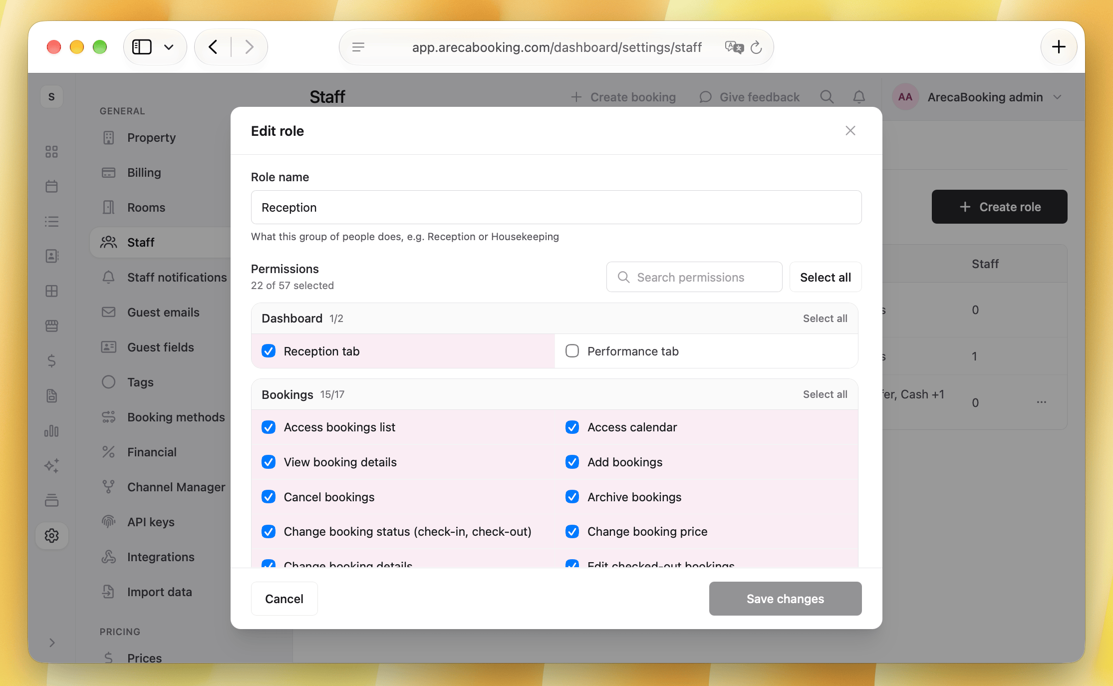The height and width of the screenshot is (686, 1113).
Task: Click Select all for Bookings group
Action: coord(825,394)
